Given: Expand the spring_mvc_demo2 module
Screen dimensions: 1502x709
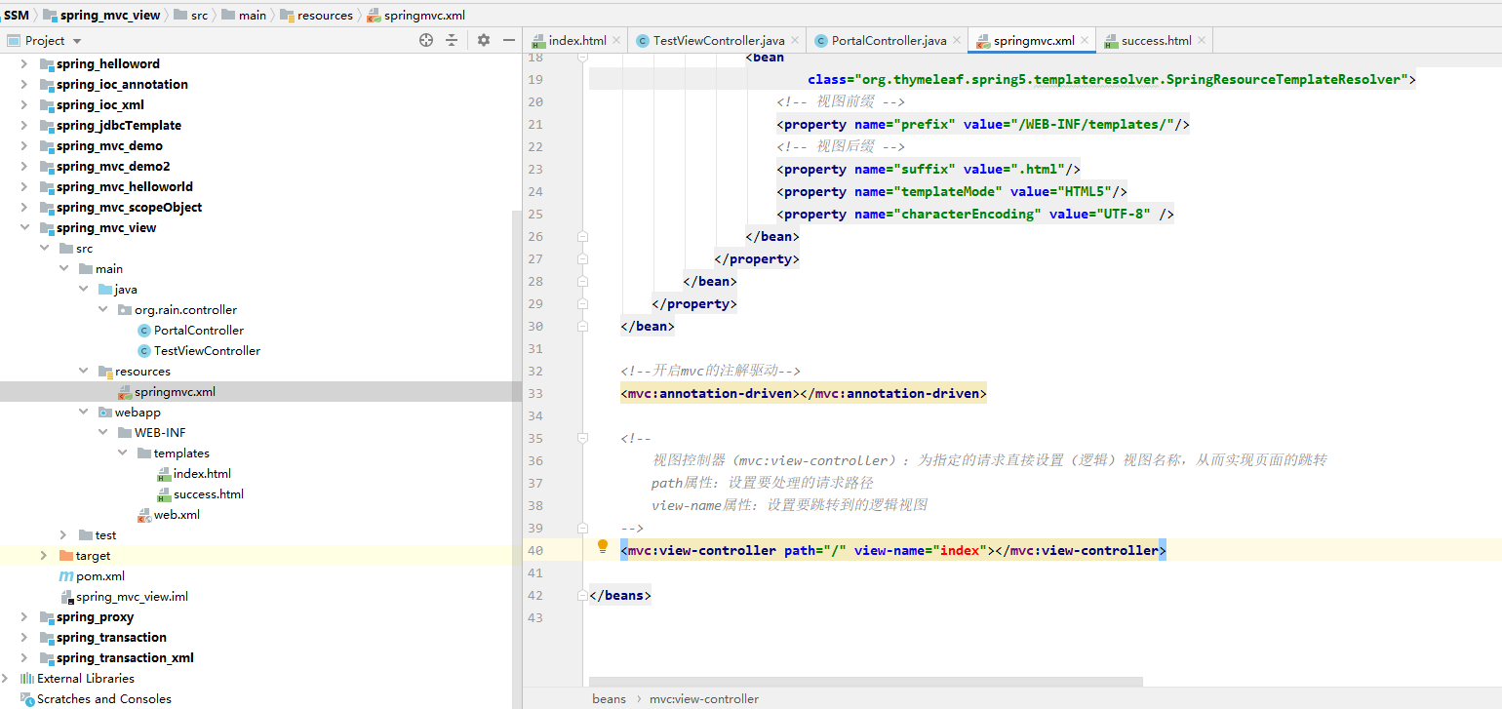Looking at the screenshot, I should coord(24,166).
